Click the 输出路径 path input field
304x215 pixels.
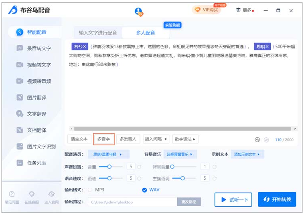pyautogui.click(x=132, y=202)
